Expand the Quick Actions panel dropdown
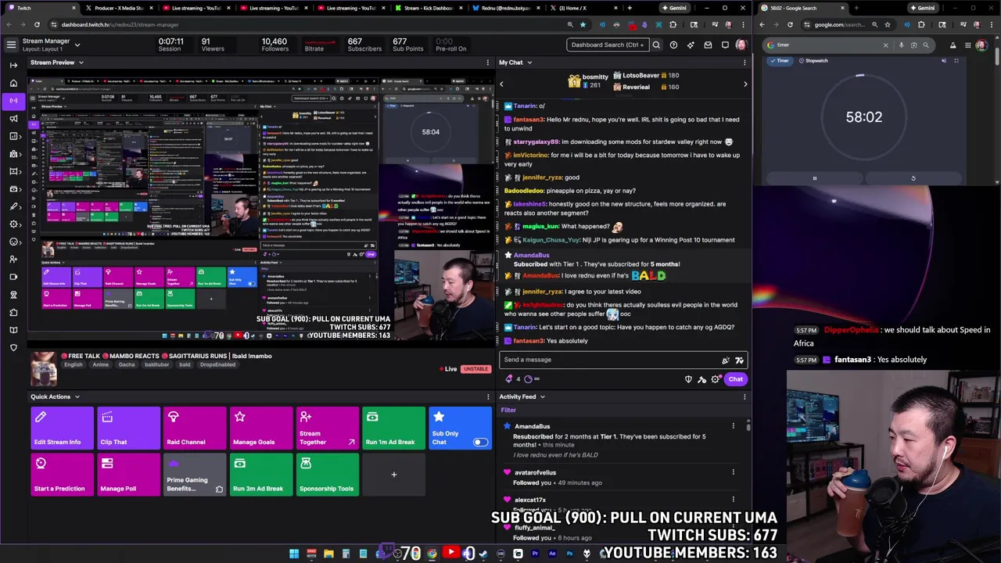Image resolution: width=1001 pixels, height=563 pixels. click(x=77, y=396)
